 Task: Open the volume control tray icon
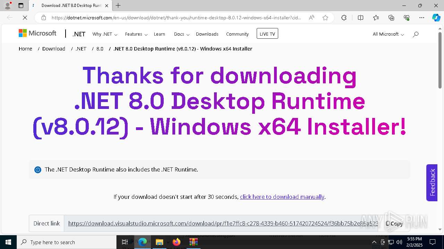tap(399, 242)
